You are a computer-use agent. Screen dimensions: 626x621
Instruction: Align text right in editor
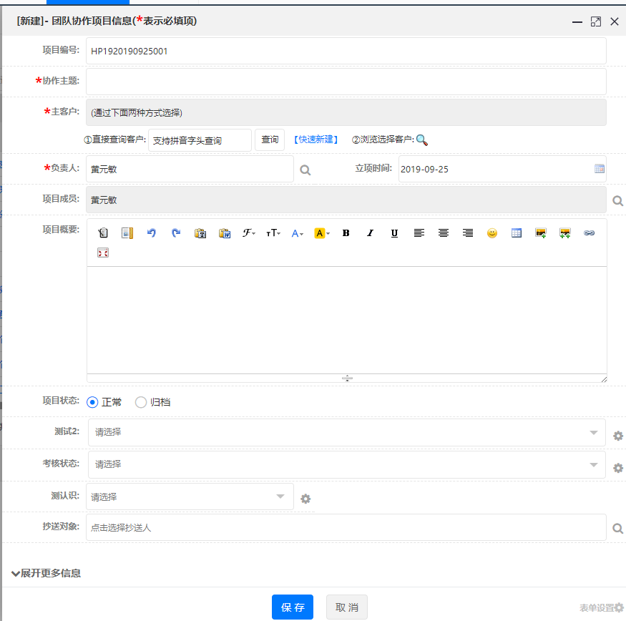tap(467, 233)
